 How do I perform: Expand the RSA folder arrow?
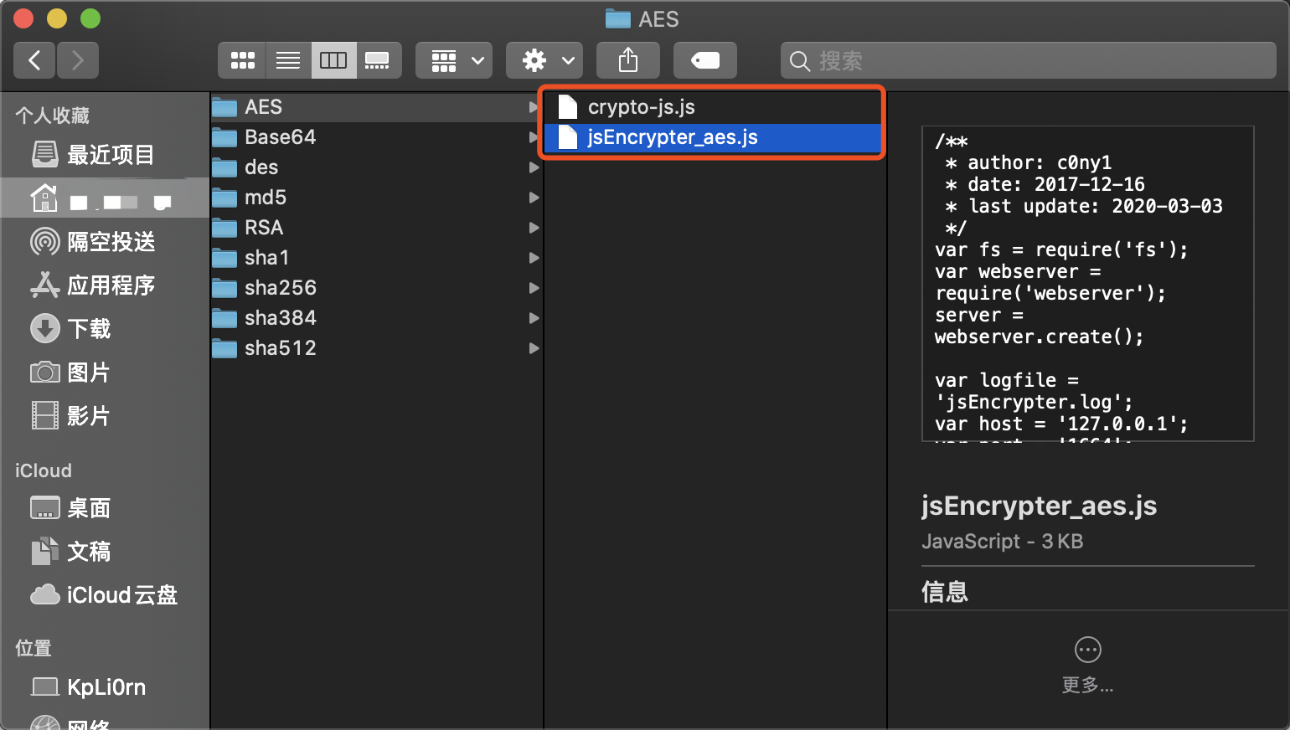point(533,228)
